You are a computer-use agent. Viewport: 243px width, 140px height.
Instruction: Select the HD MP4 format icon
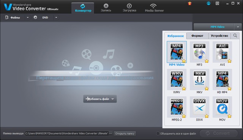(222, 79)
